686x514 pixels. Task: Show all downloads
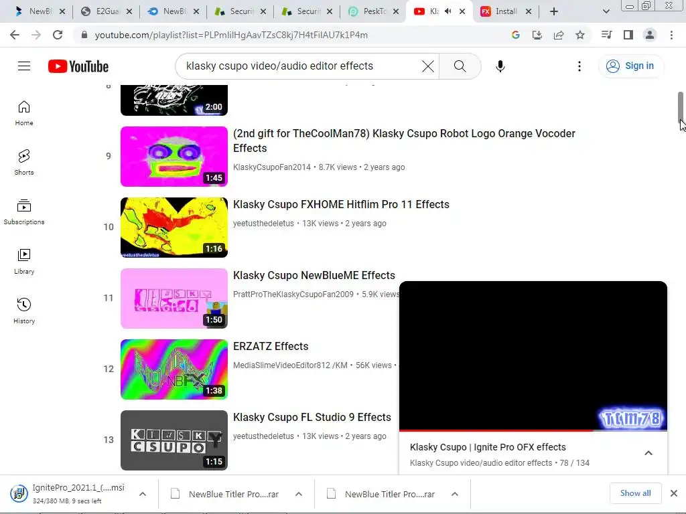click(635, 493)
